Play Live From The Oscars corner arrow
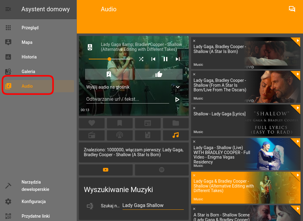The image size is (303, 221). (x=297, y=74)
